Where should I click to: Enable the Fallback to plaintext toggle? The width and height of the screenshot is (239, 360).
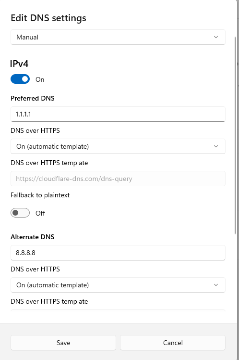[x=20, y=213]
